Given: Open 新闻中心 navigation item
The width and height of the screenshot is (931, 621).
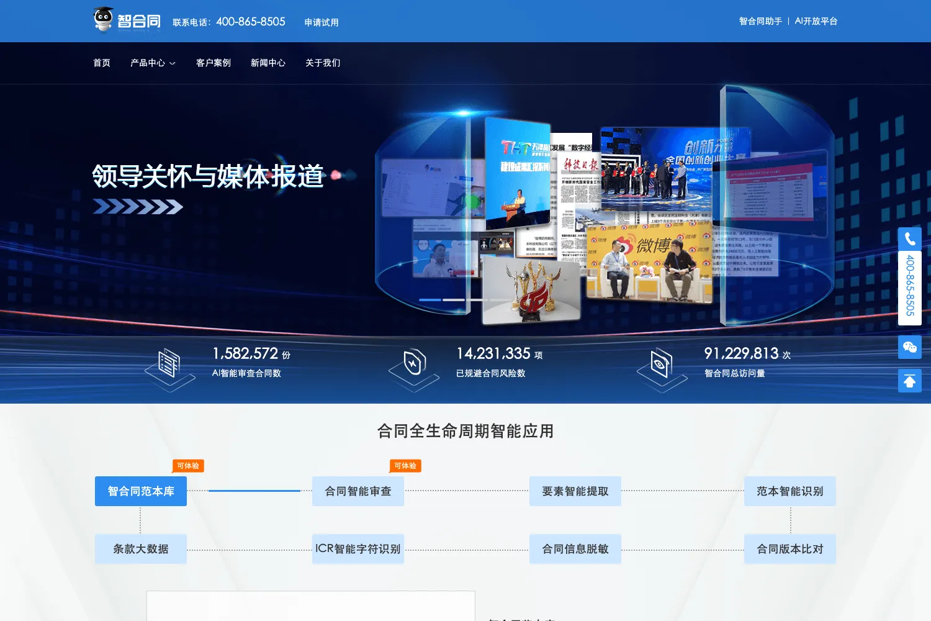Looking at the screenshot, I should 268,63.
